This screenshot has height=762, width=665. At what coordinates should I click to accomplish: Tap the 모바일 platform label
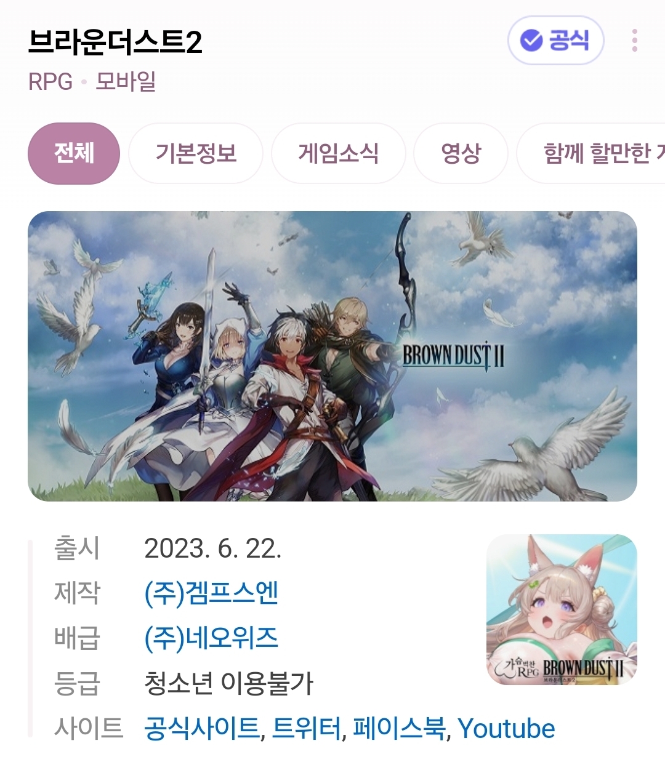[126, 82]
